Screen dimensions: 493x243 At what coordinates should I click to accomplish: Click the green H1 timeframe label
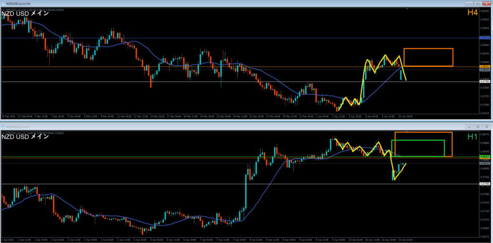[472, 137]
